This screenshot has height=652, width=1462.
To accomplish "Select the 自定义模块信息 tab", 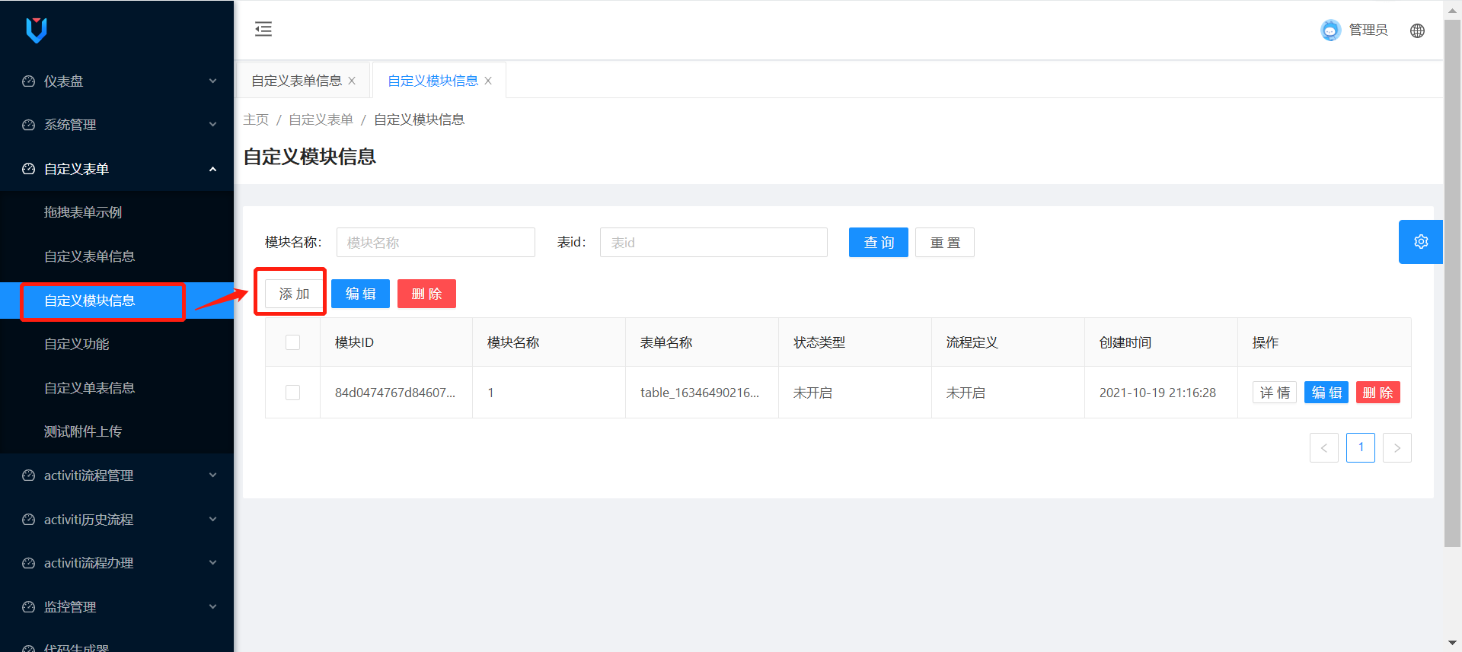I will (x=433, y=81).
